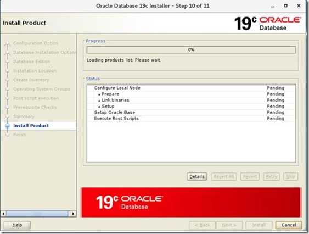Select the Operating System Groups step

(x=41, y=89)
